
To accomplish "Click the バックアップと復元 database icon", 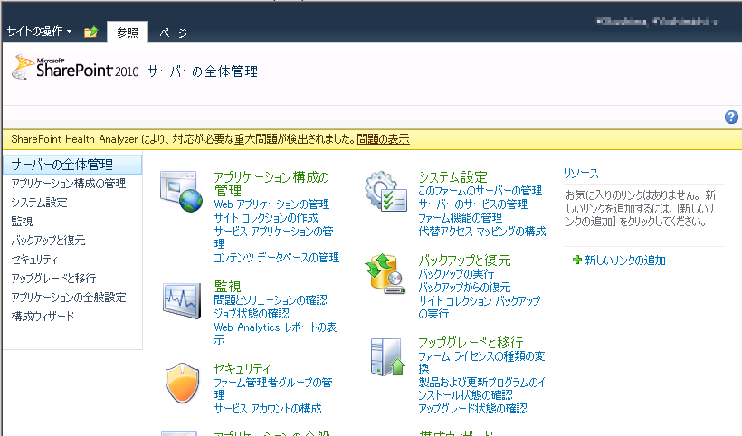I will click(385, 273).
